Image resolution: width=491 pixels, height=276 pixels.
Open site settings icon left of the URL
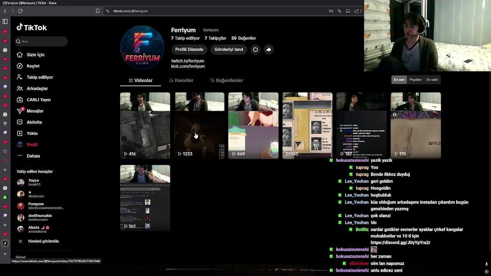107,11
